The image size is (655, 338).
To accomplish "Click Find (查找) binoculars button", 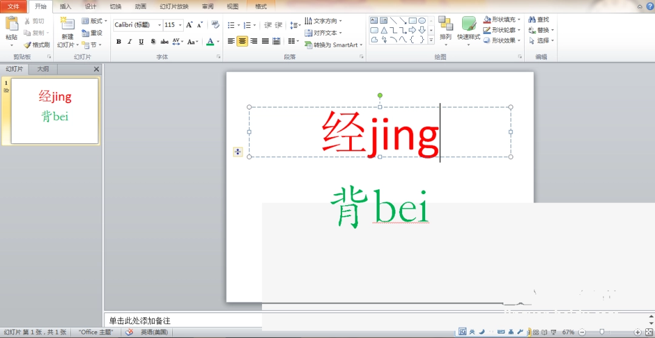I will point(539,19).
